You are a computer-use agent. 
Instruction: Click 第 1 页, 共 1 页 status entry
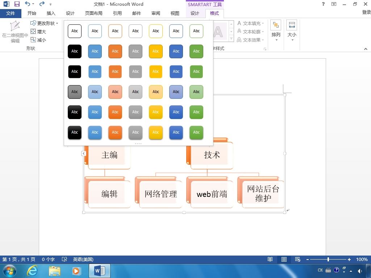coord(19,259)
